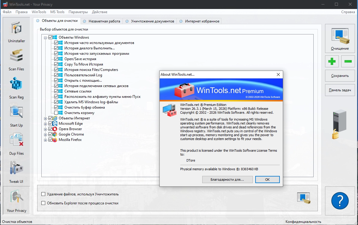
Task: Switch to Незаметная работа tab
Action: point(102,21)
